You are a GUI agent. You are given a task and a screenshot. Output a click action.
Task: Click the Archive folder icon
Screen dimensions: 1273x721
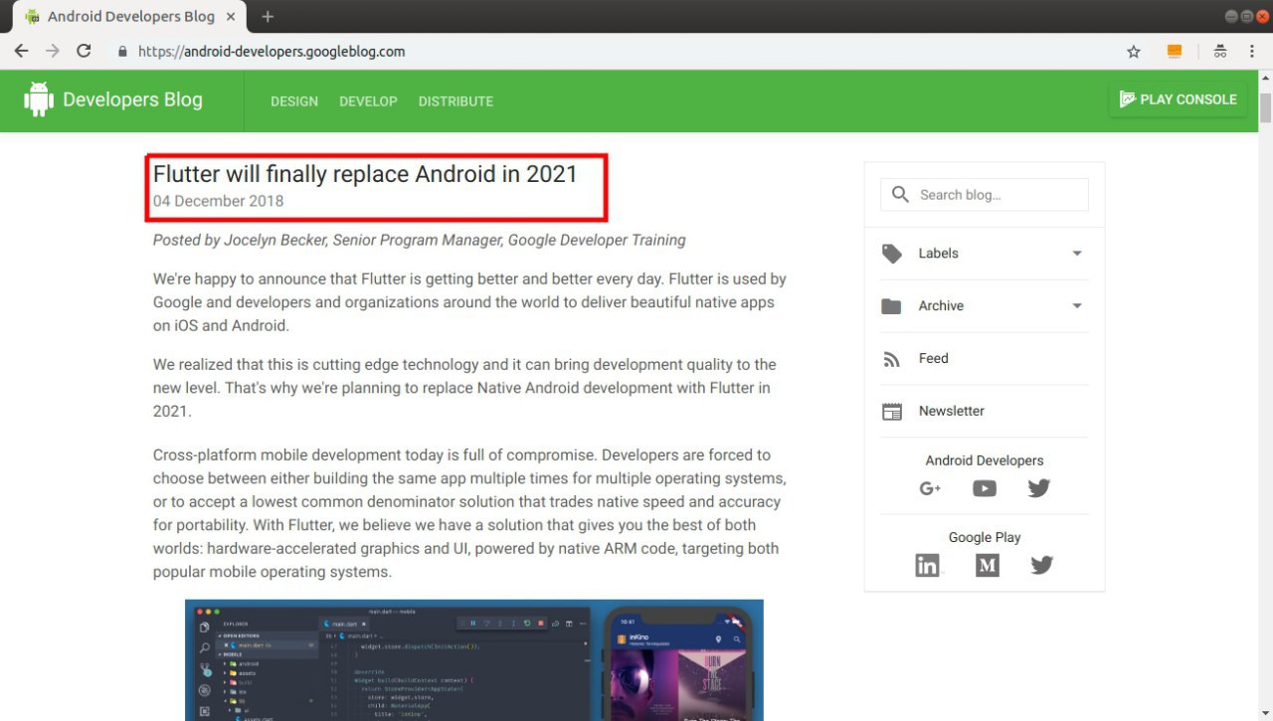[x=892, y=306]
